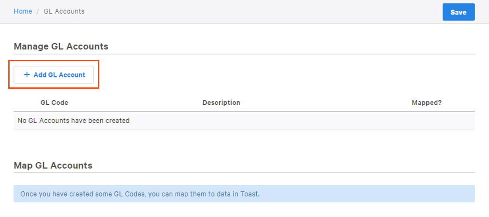
Task: Click the GL Code column header
Action: click(x=54, y=103)
